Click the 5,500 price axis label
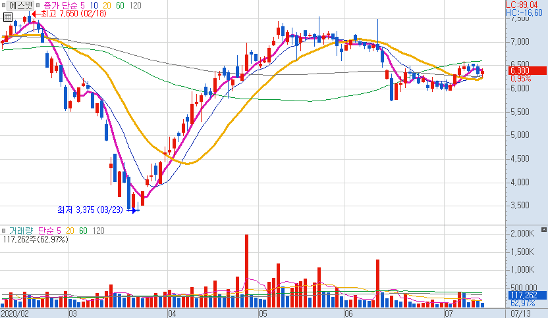The image size is (548, 318). [520, 112]
